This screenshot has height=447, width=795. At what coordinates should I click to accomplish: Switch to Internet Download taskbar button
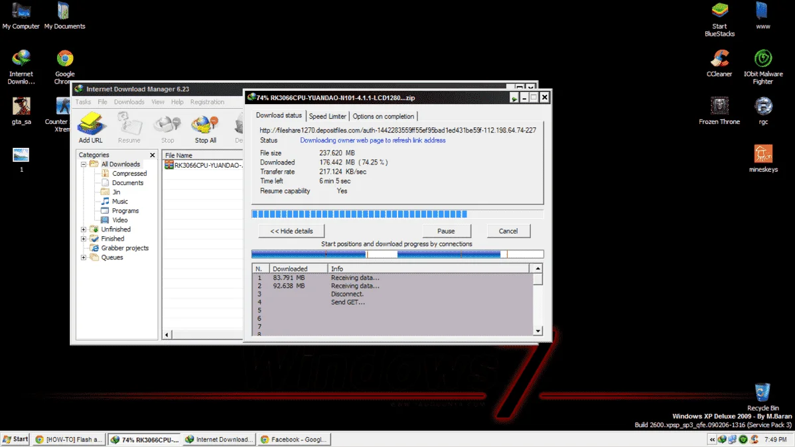(x=220, y=440)
